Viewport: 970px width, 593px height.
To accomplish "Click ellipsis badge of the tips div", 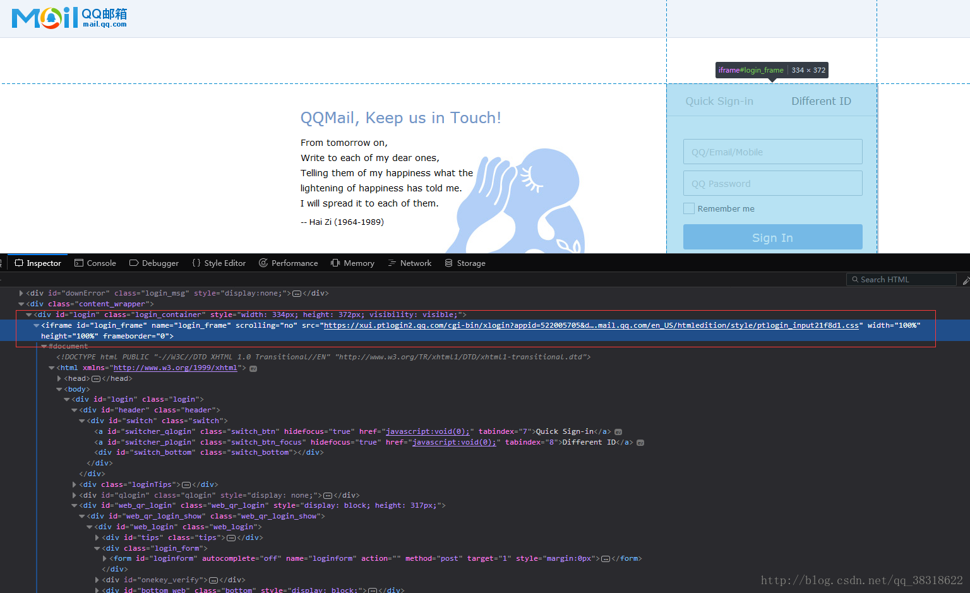I will tap(231, 538).
